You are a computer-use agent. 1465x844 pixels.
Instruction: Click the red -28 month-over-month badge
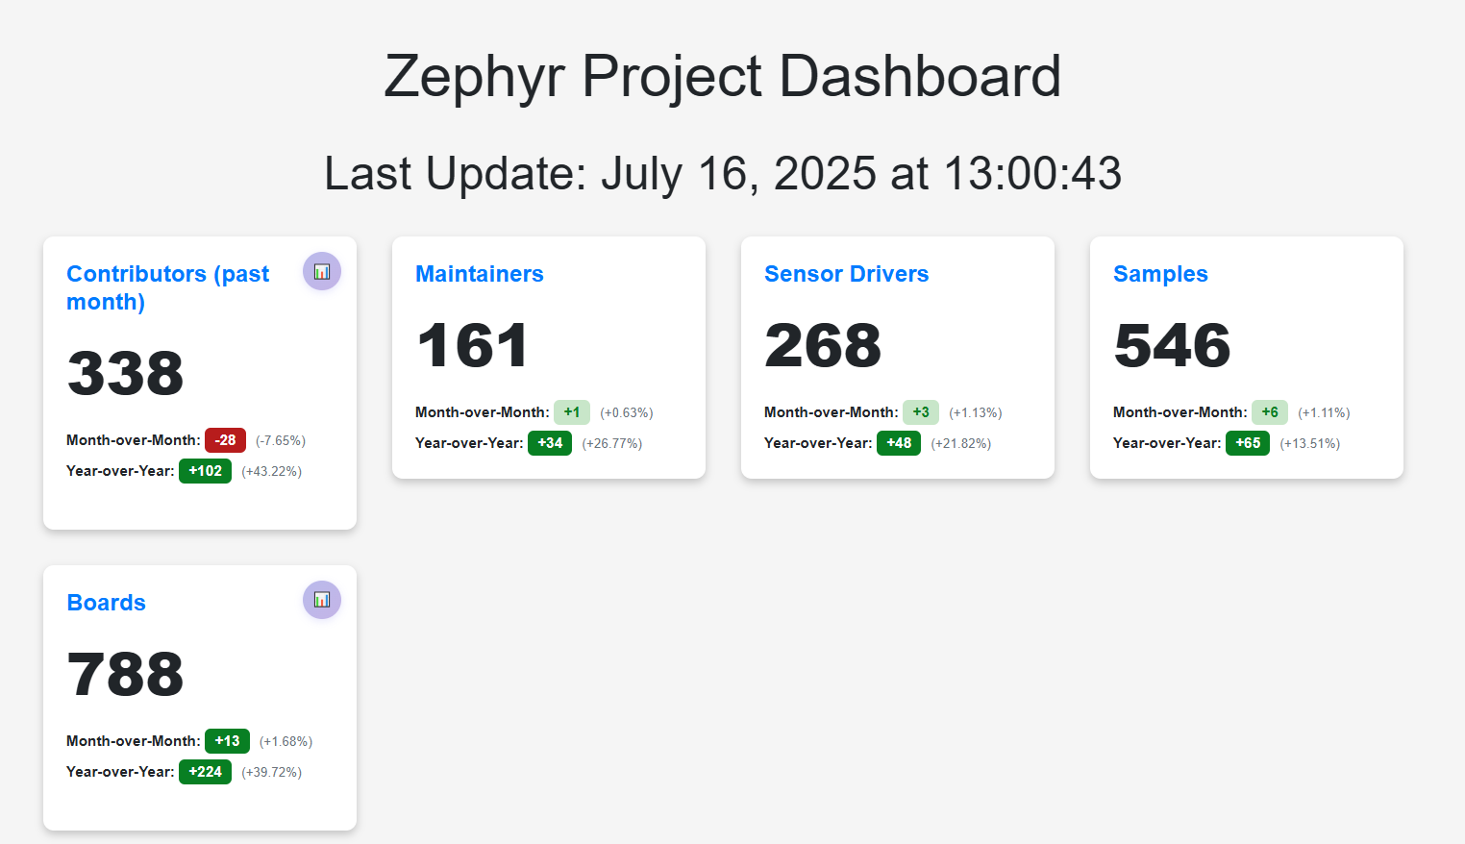pos(225,440)
